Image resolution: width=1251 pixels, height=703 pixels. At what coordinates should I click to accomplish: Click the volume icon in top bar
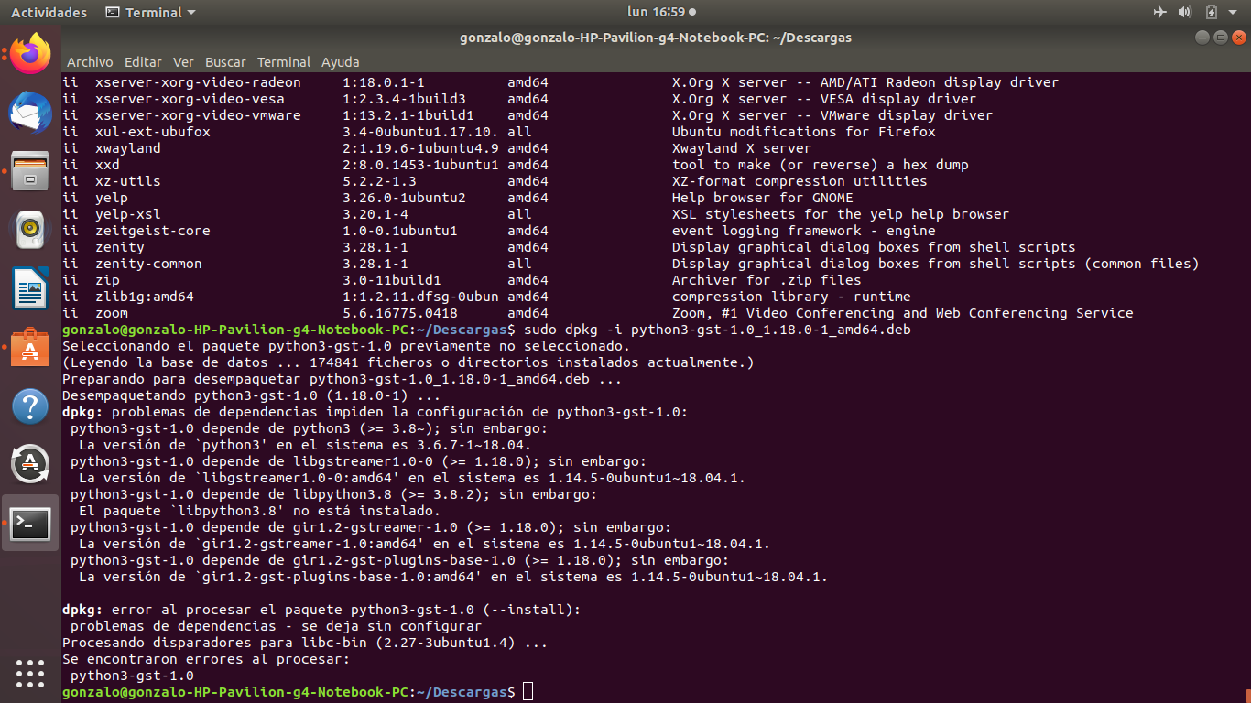(1184, 13)
